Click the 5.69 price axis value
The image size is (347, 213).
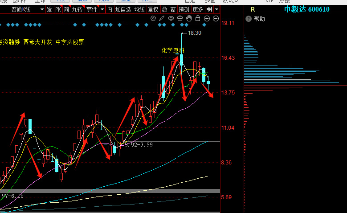click(226, 197)
